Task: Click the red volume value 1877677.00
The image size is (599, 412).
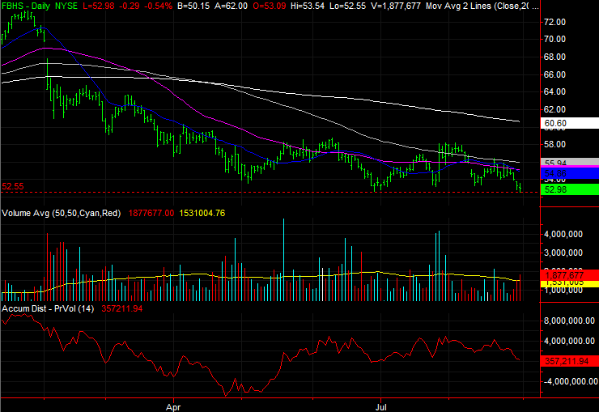Action: point(151,213)
